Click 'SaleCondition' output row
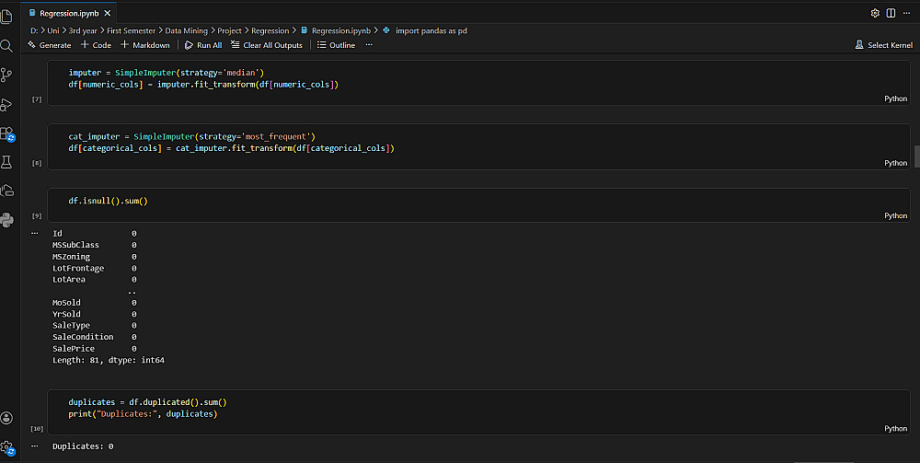920x463 pixels. (95, 337)
